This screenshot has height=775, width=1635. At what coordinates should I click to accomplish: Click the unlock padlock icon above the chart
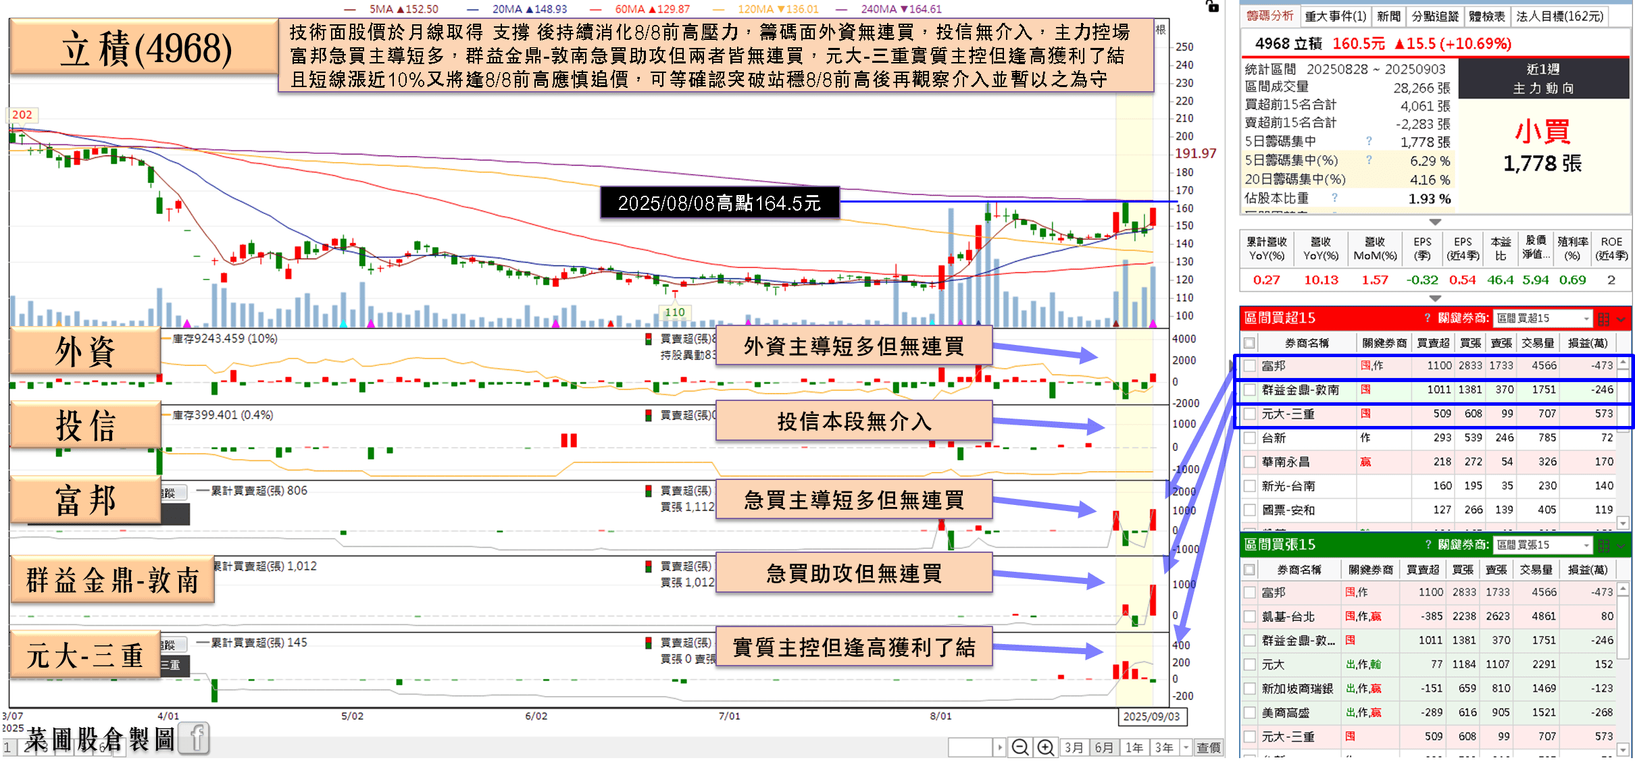pyautogui.click(x=1213, y=7)
